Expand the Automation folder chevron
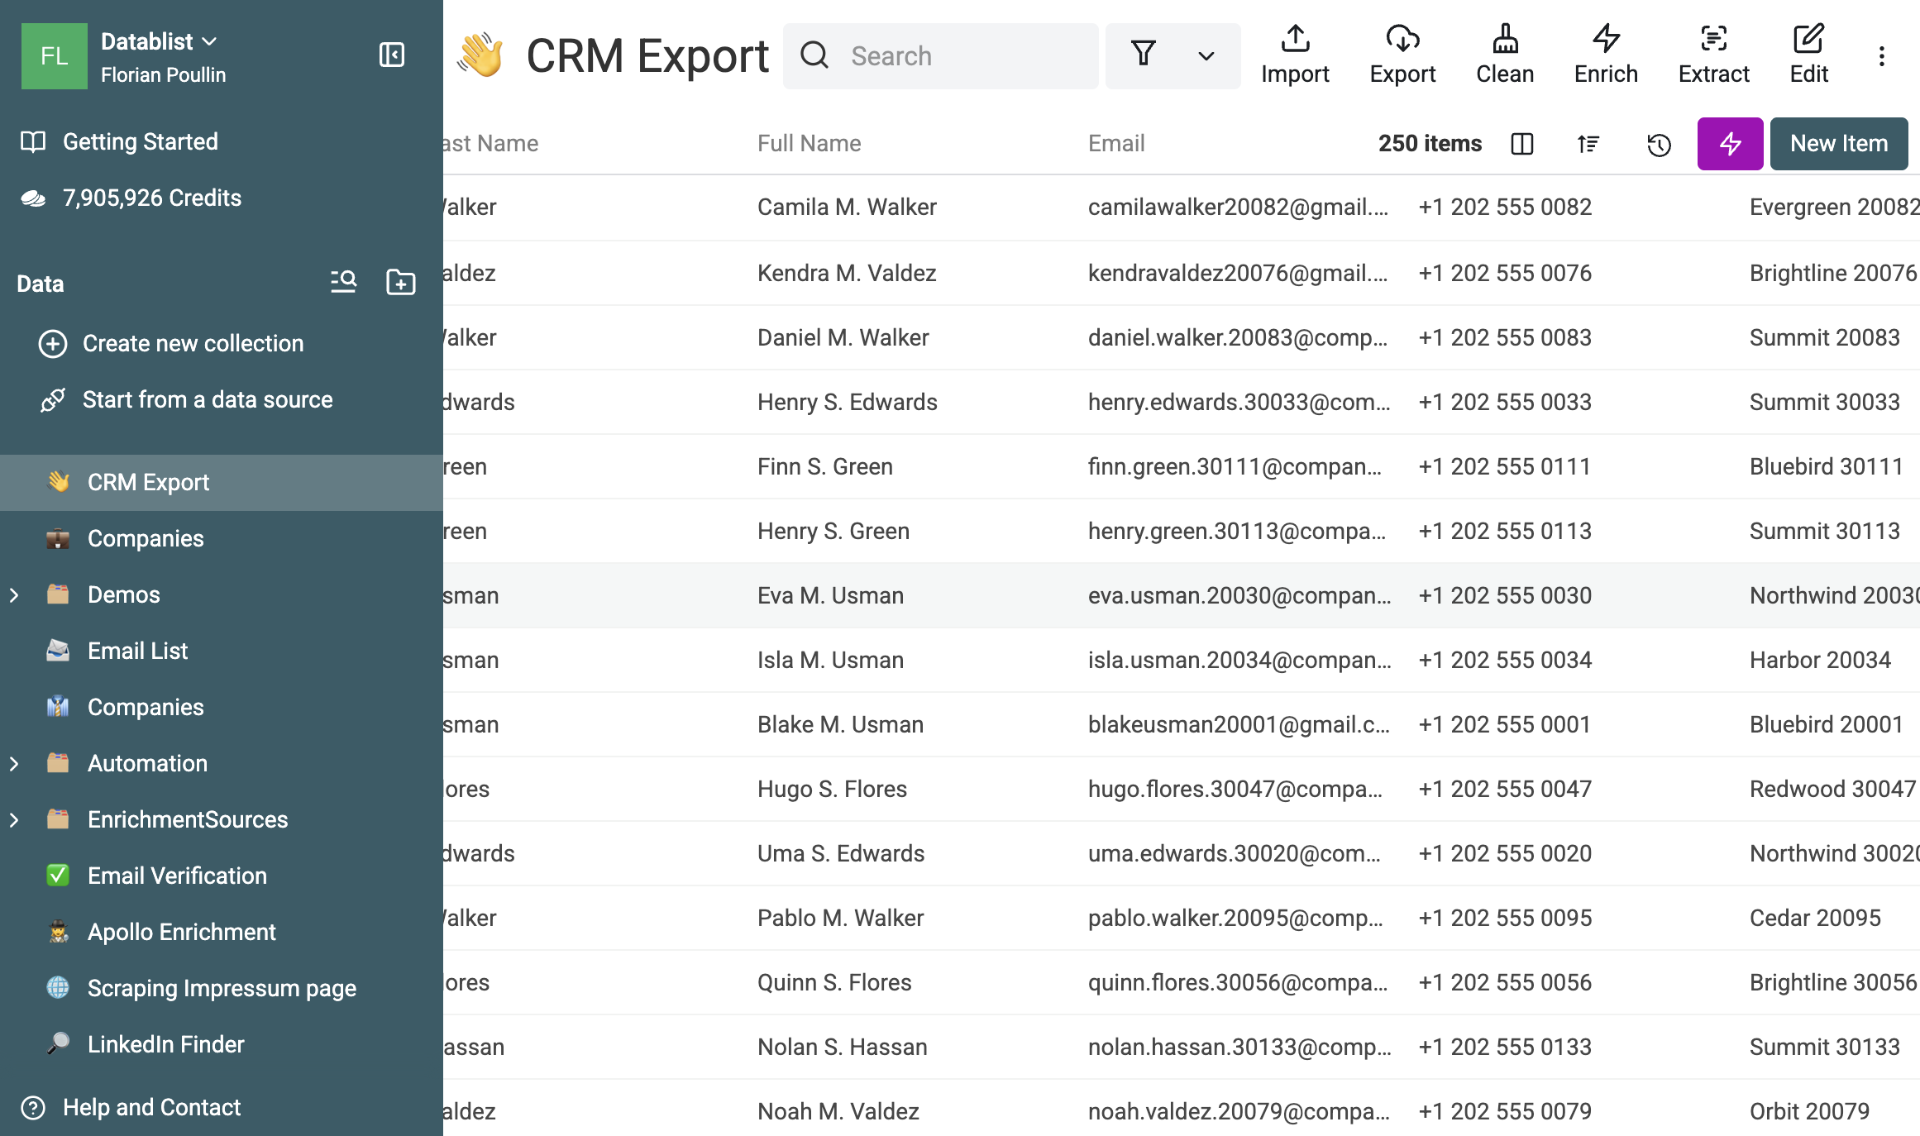Screen dimensions: 1920x1136 pyautogui.click(x=14, y=763)
